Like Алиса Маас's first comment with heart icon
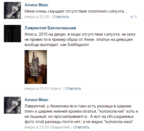This screenshot has height=131, width=144. click(132, 17)
